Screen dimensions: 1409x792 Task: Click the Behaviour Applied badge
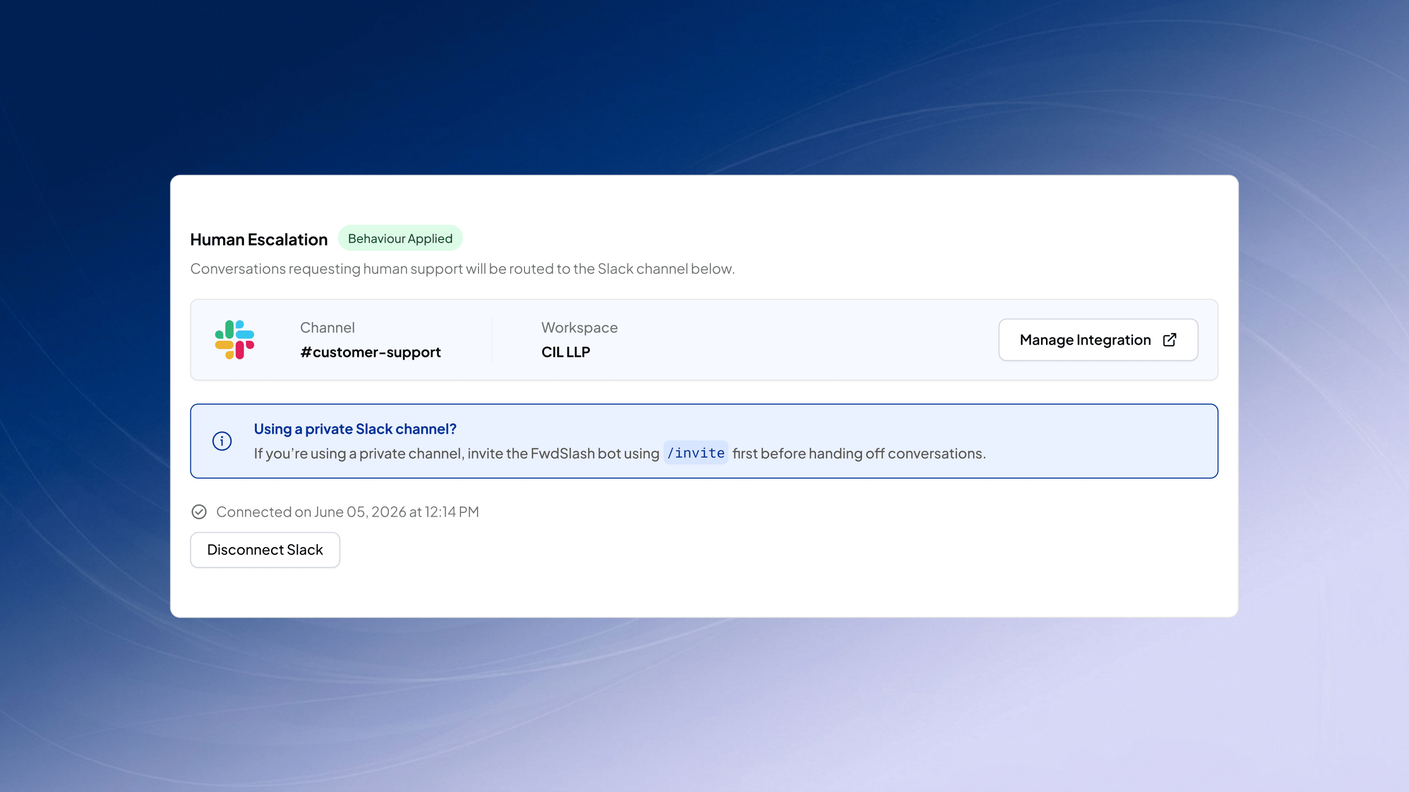pyautogui.click(x=400, y=238)
